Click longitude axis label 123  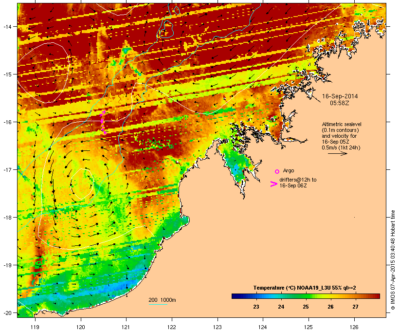218,327
